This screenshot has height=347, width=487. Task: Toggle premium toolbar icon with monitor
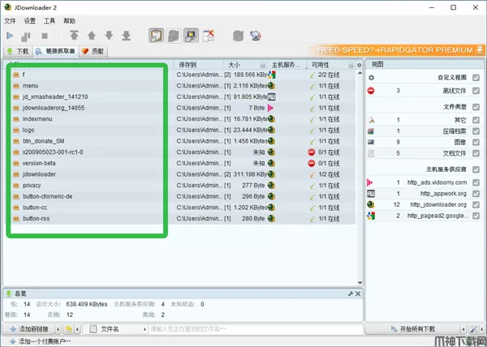tap(191, 36)
